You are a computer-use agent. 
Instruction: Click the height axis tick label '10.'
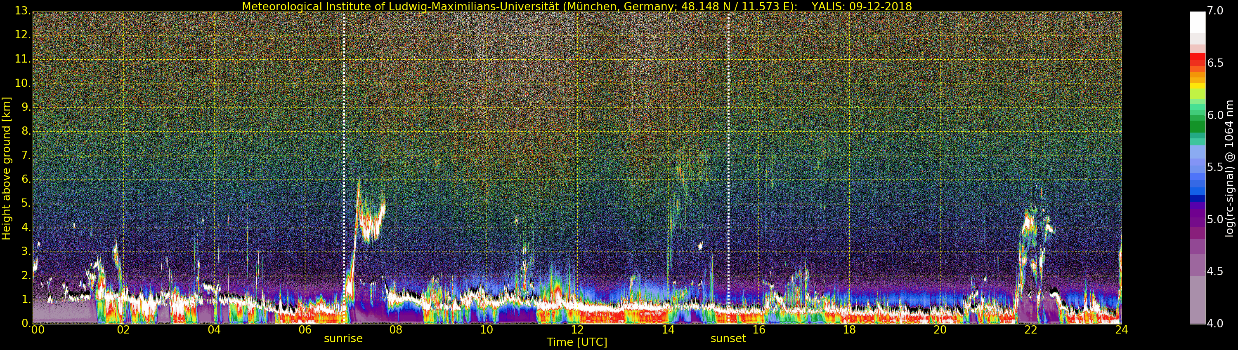[23, 83]
